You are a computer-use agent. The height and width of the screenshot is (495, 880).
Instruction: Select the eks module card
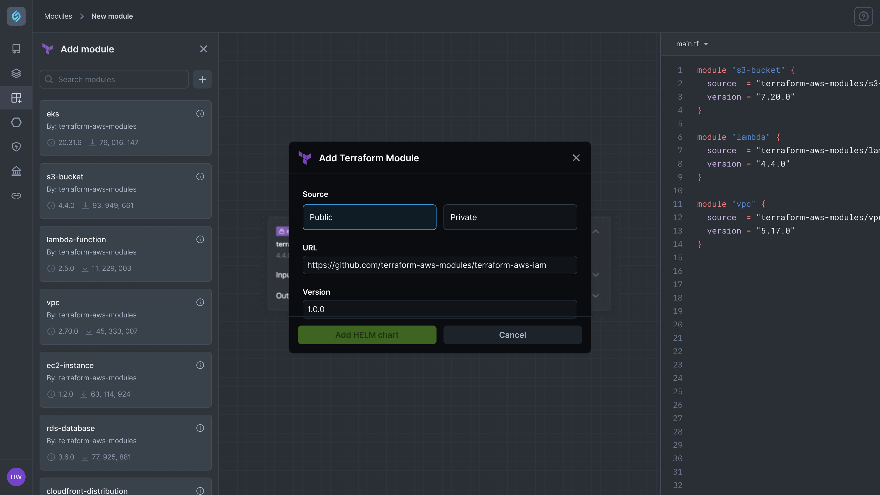coord(125,128)
